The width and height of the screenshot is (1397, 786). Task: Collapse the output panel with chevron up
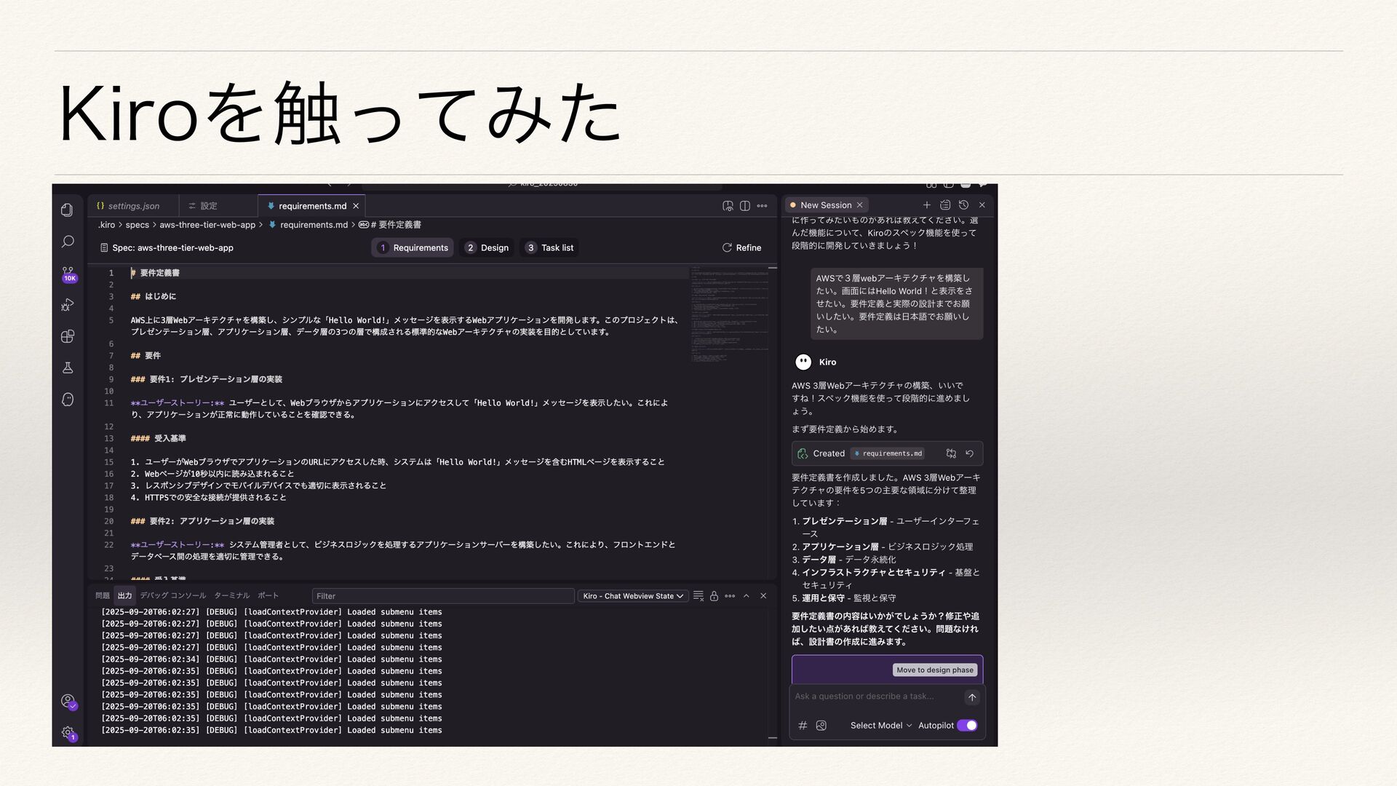pos(746,596)
